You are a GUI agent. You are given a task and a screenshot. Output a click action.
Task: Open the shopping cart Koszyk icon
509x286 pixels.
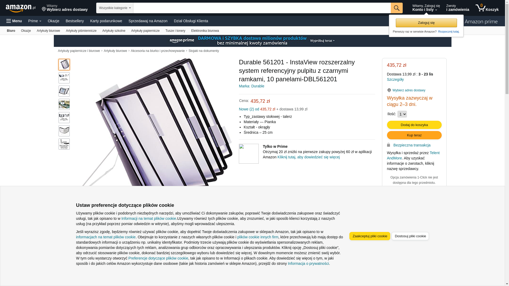pos(487,8)
